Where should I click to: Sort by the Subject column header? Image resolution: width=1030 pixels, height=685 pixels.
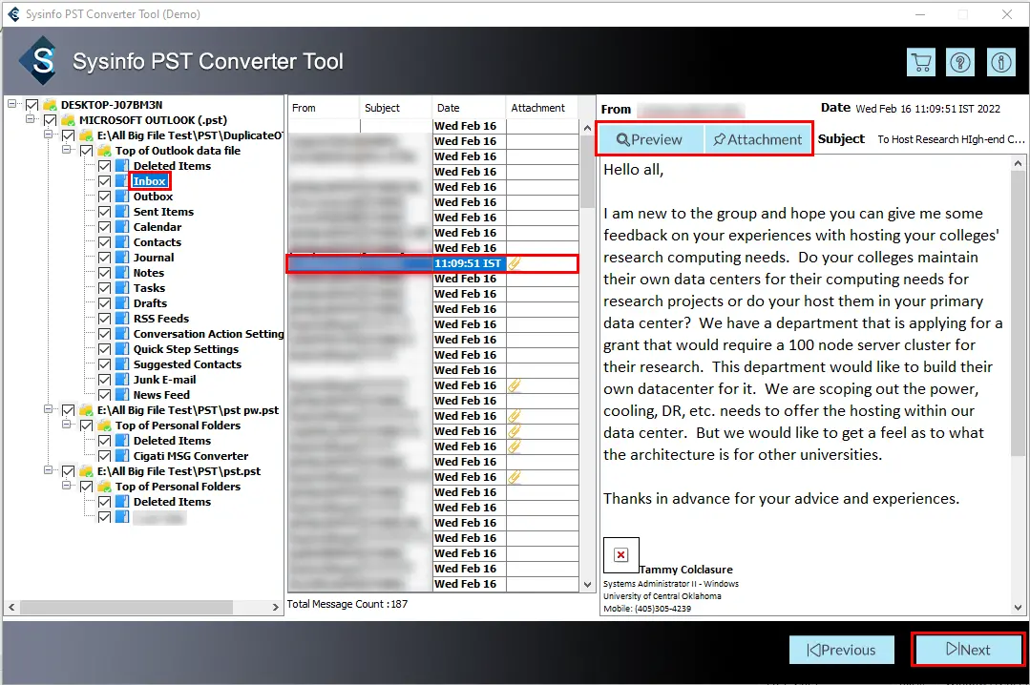(397, 108)
